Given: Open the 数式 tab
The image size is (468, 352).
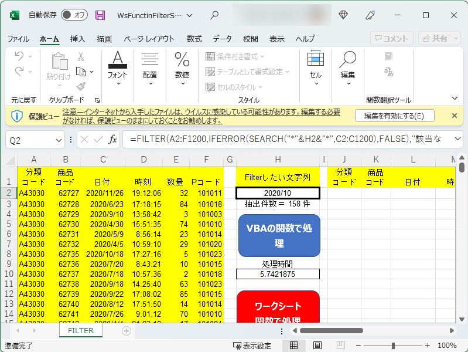Looking at the screenshot, I should [194, 39].
